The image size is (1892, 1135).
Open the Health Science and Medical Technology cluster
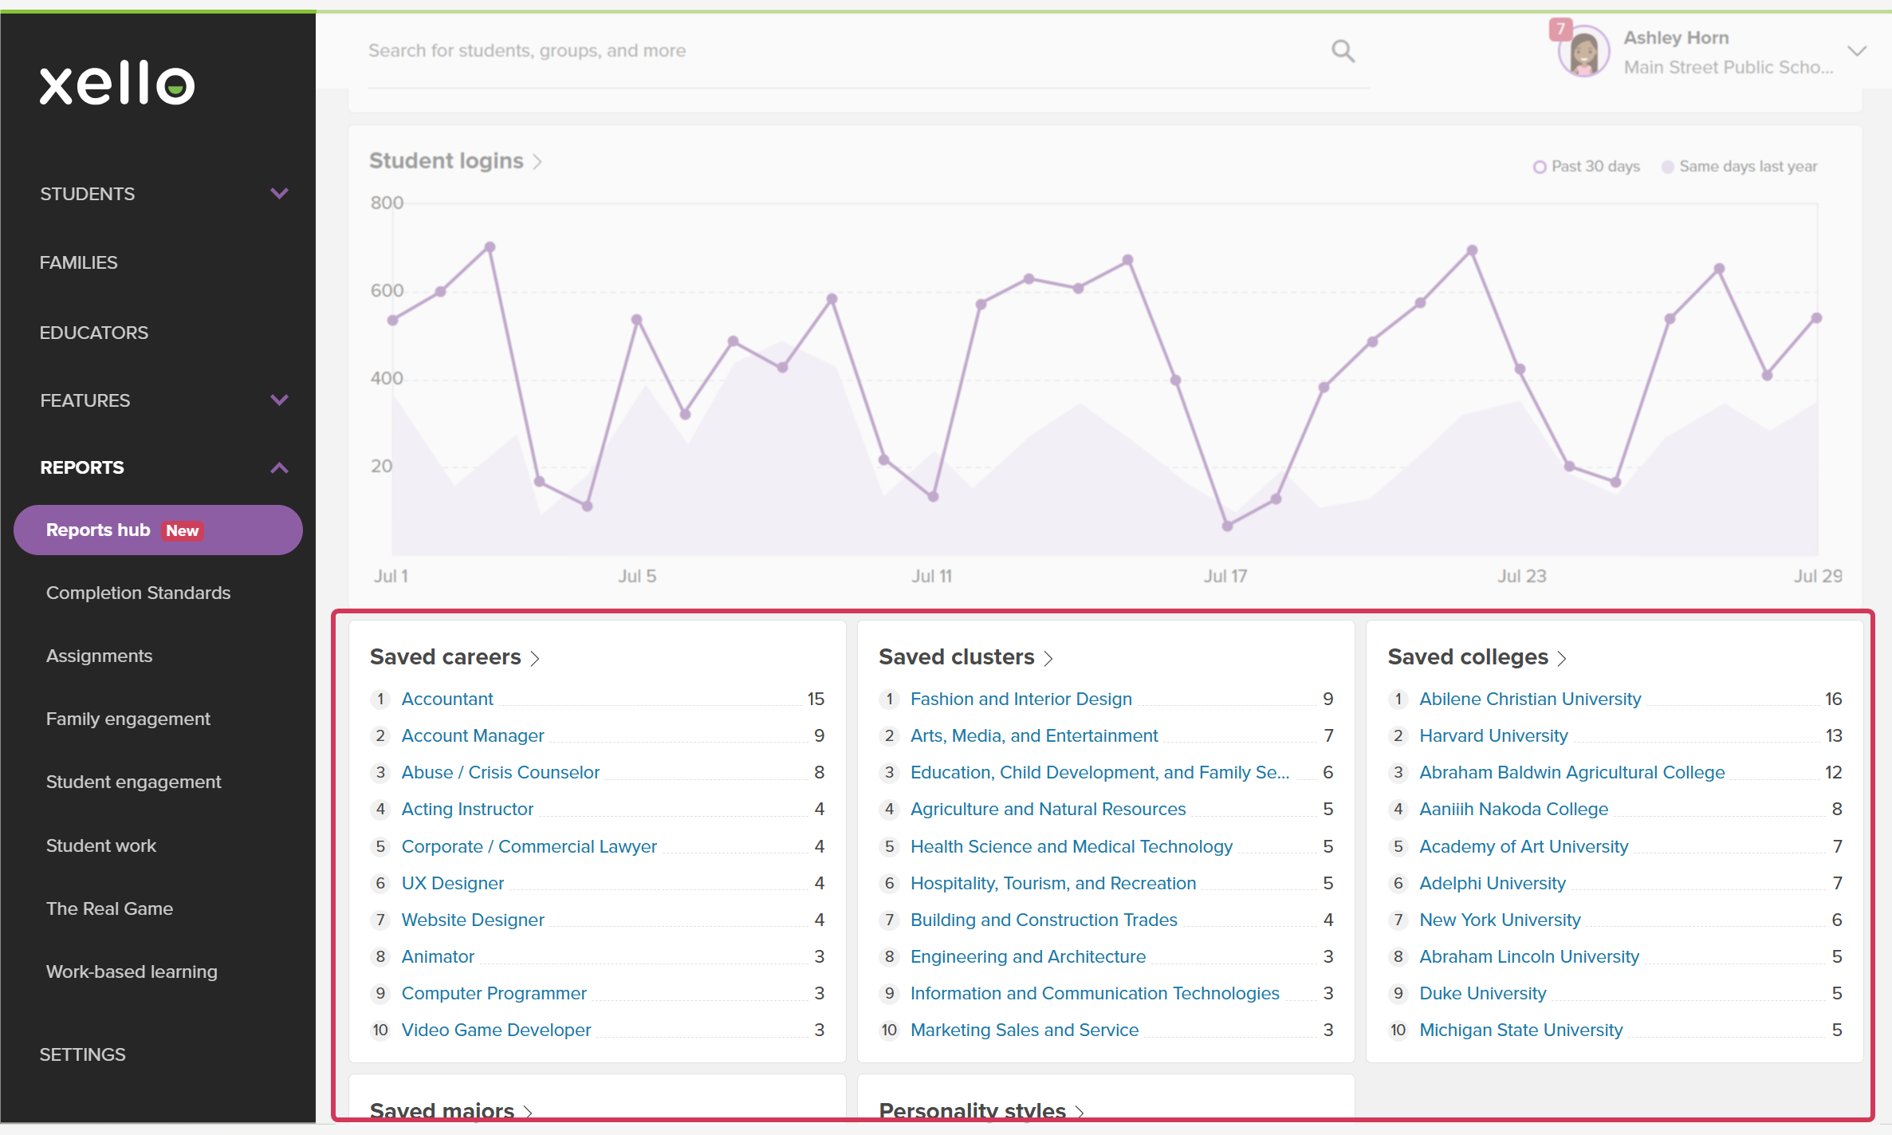1072,847
